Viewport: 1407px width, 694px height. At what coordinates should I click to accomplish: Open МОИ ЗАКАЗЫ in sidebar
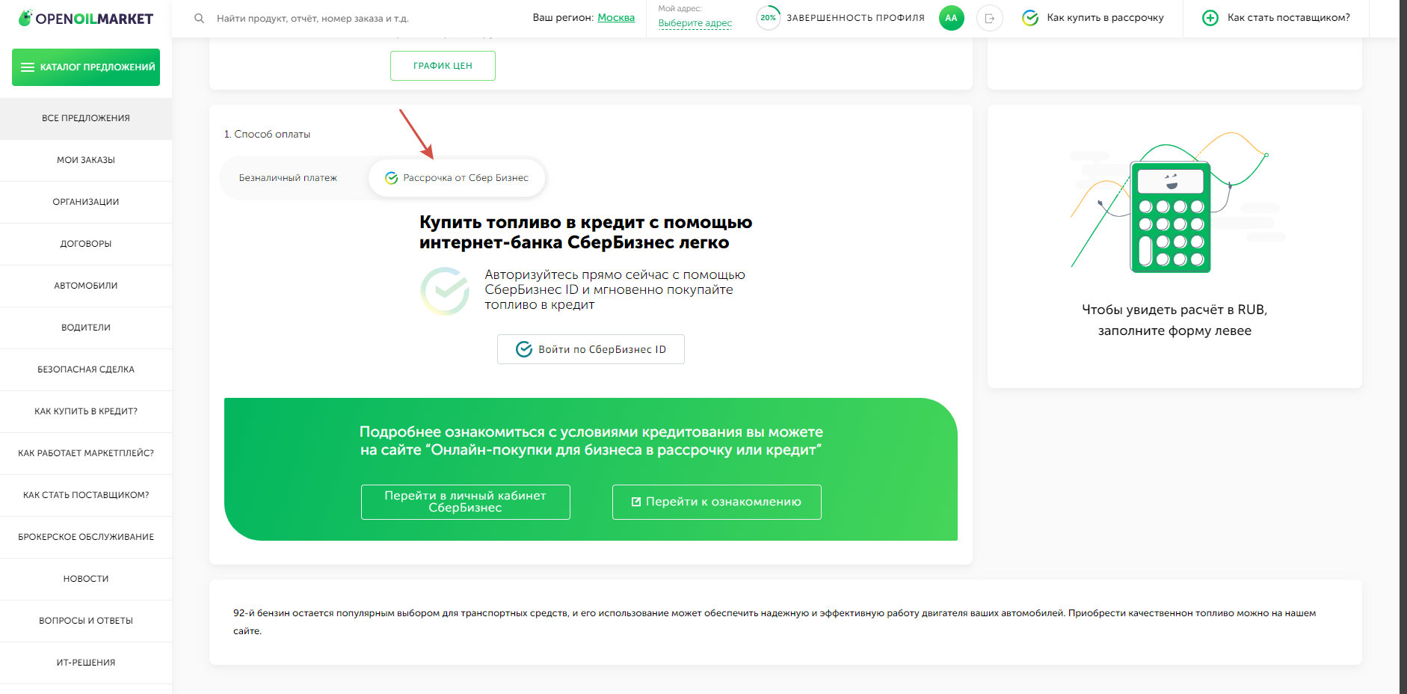click(x=86, y=160)
